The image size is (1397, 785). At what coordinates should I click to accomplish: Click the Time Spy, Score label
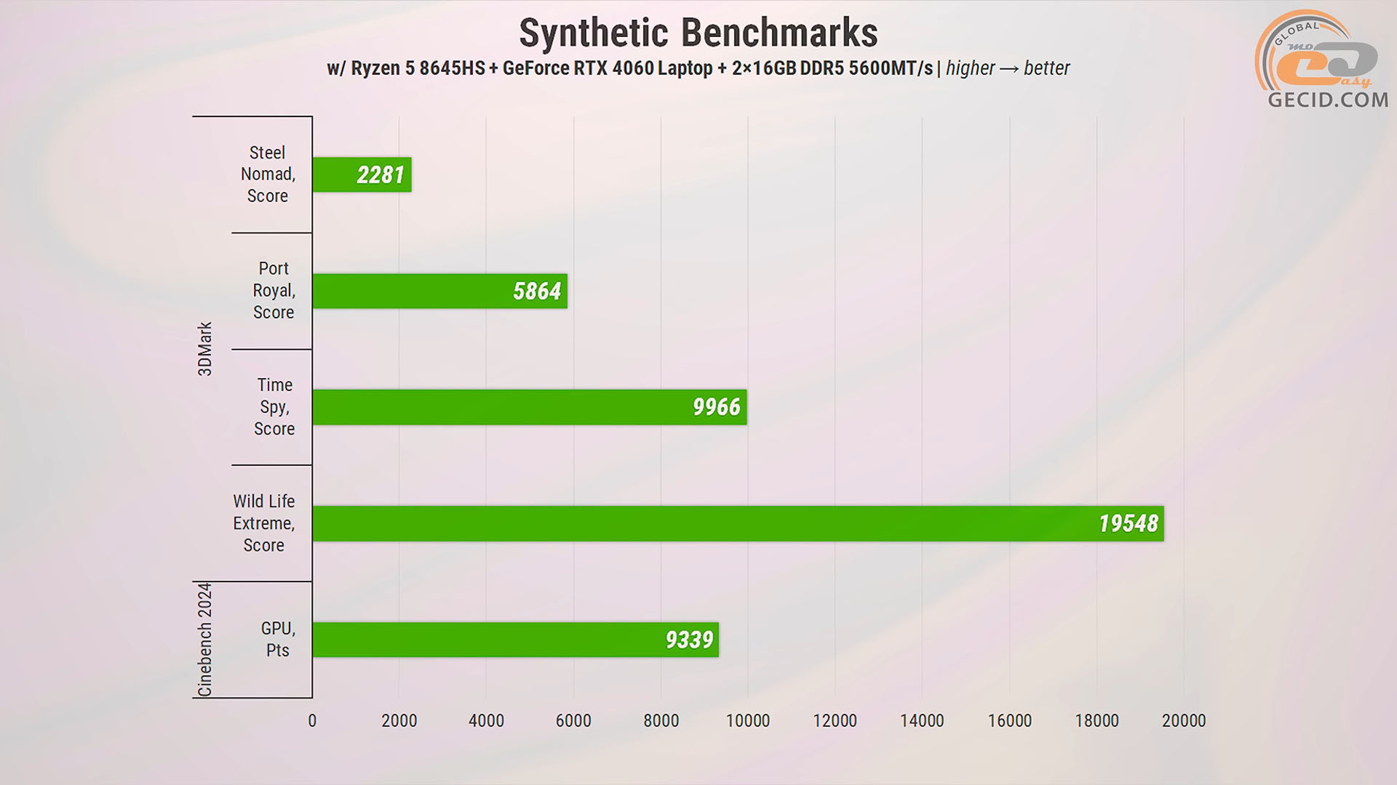pos(274,407)
